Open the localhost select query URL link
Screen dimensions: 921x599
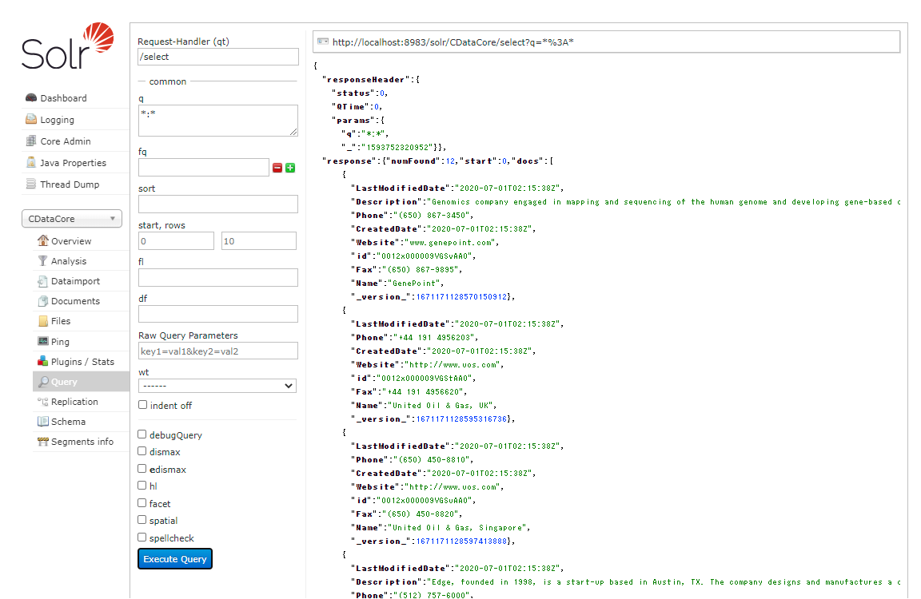click(453, 42)
